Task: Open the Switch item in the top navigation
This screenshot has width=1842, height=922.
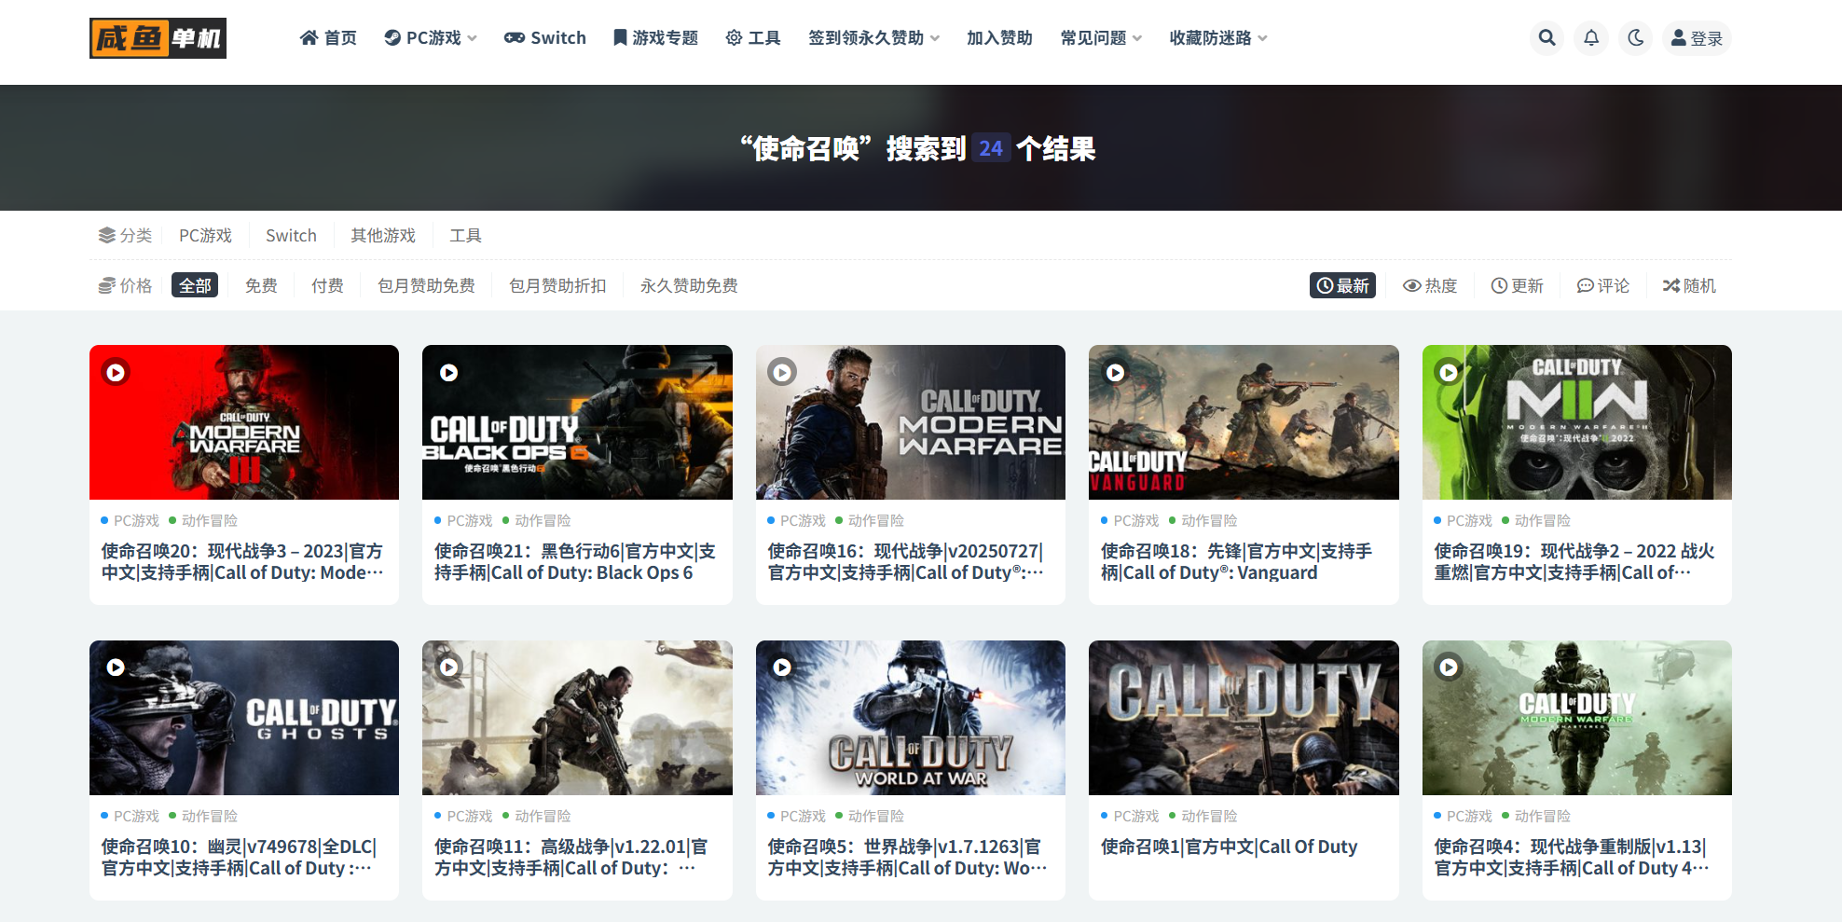Action: pos(545,38)
